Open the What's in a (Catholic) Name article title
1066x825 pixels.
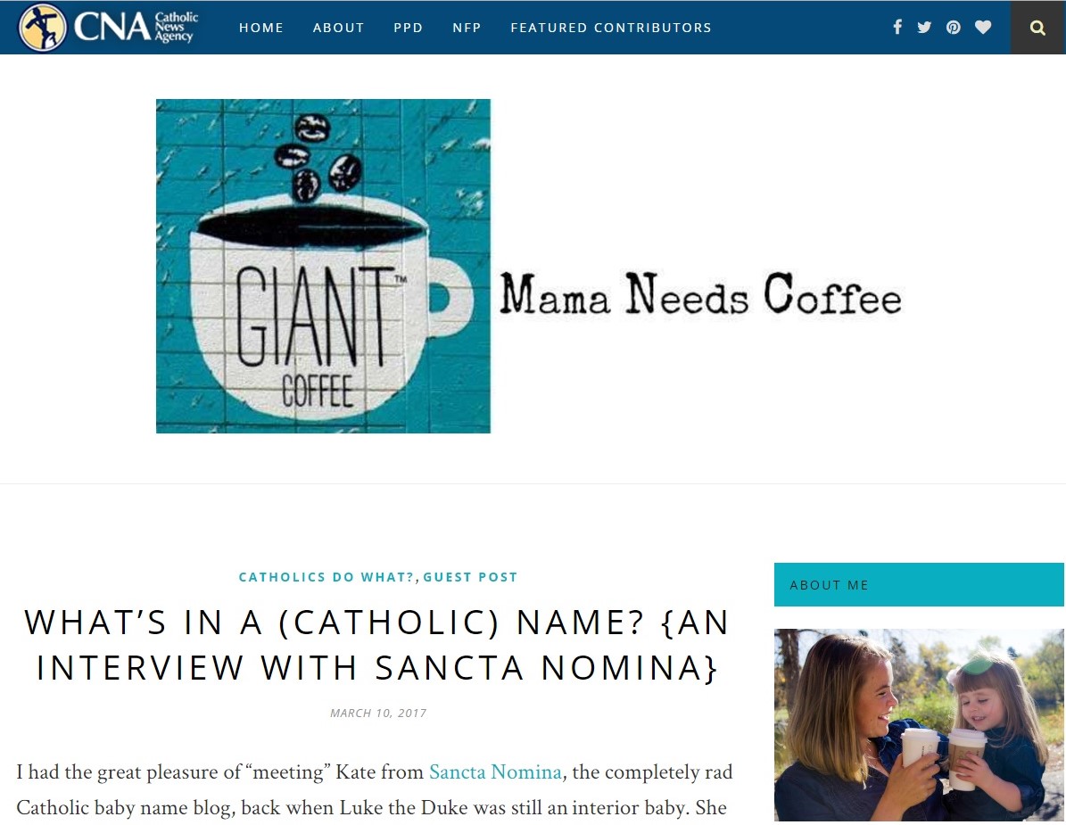(377, 645)
